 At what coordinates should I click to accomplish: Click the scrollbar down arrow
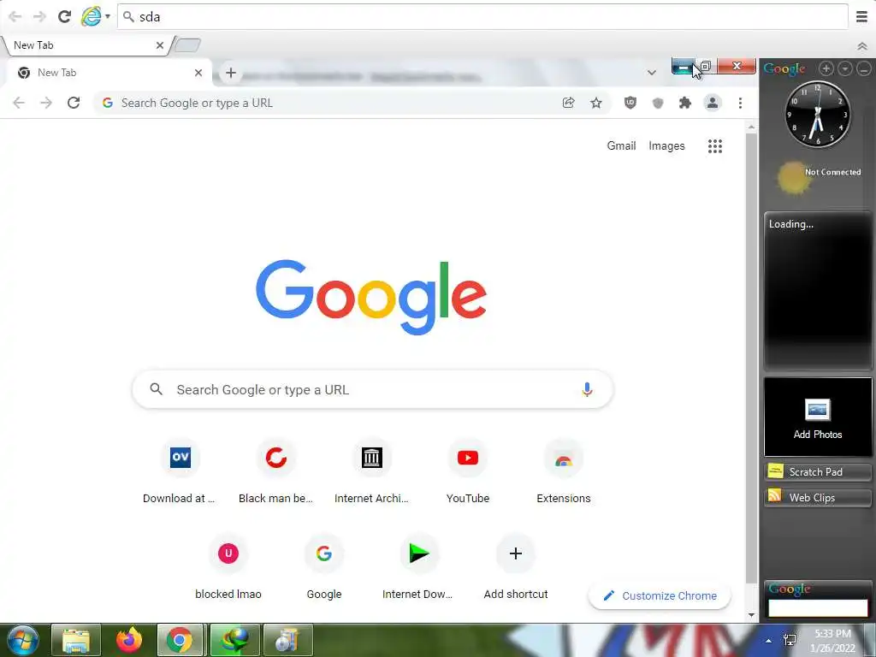pos(751,615)
